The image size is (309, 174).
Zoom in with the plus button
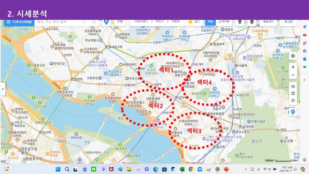[x=293, y=67]
